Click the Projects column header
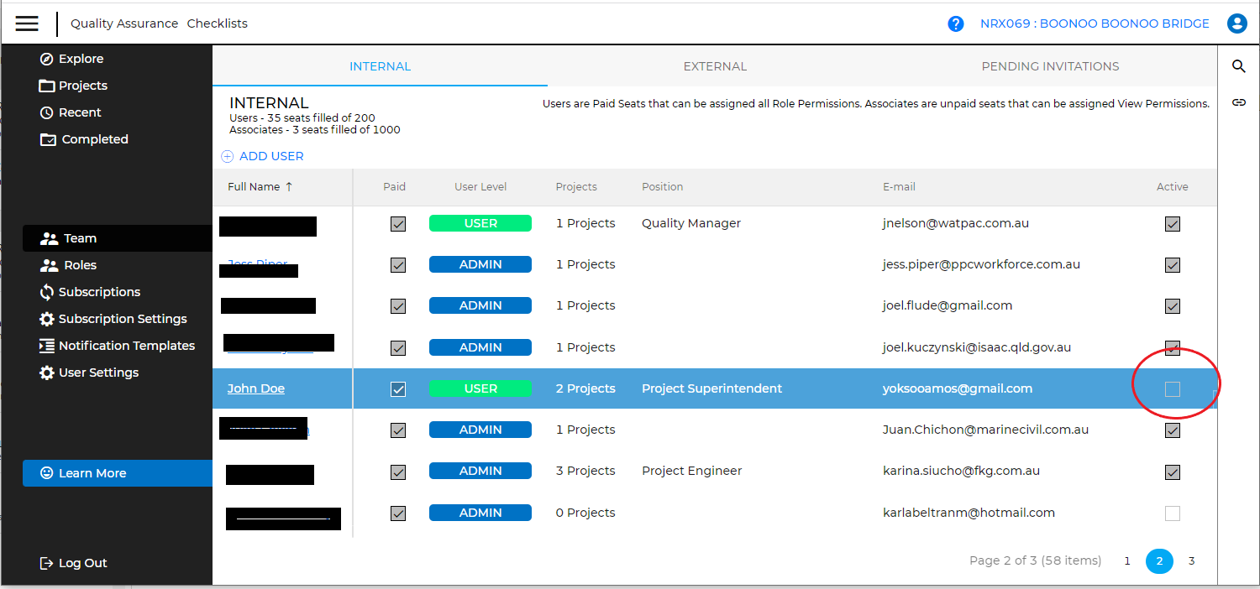This screenshot has width=1260, height=589. pyautogui.click(x=576, y=187)
